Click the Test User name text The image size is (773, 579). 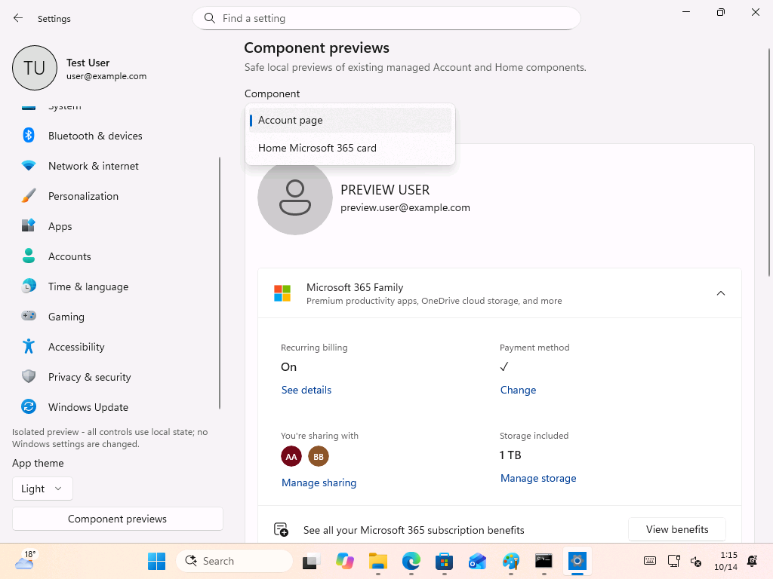88,63
